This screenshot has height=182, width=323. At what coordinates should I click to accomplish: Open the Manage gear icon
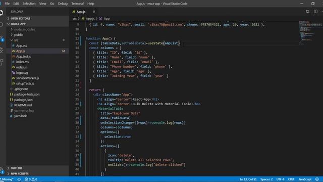(2, 170)
